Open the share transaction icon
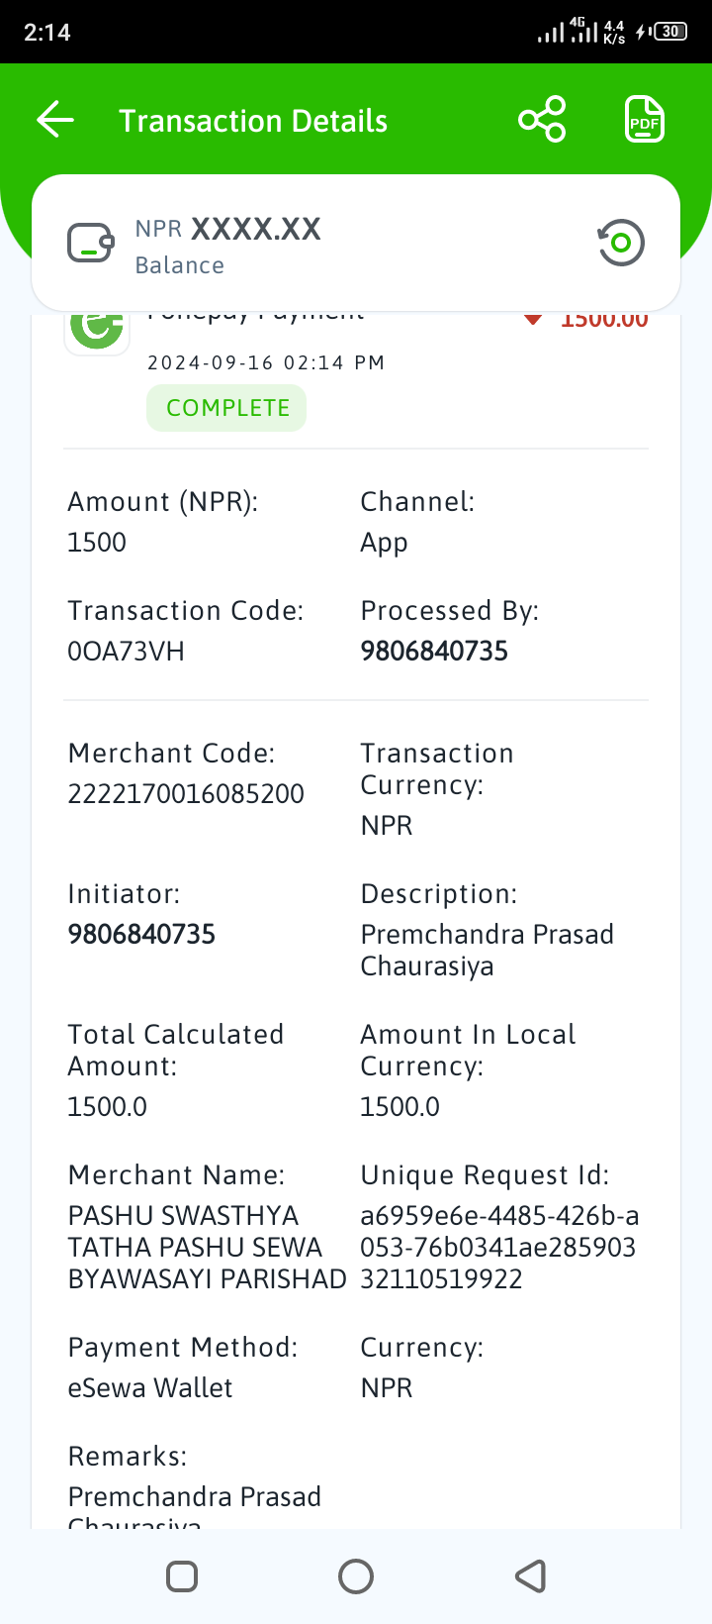 point(542,120)
